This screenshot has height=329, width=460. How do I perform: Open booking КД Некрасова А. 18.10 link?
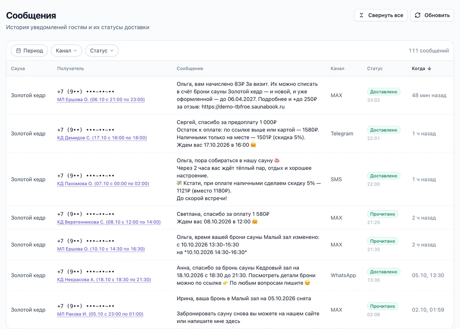pyautogui.click(x=104, y=279)
